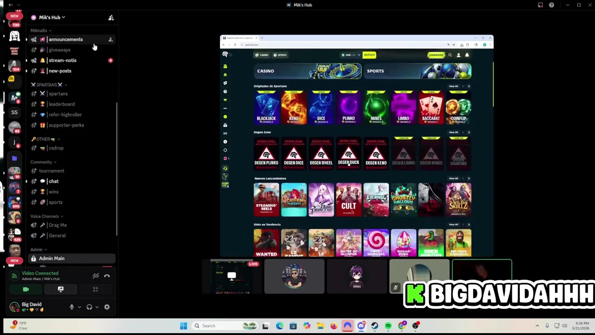Viewport: 595px width, 335px height.
Task: Click the voice connection signal icon
Action: point(14,276)
